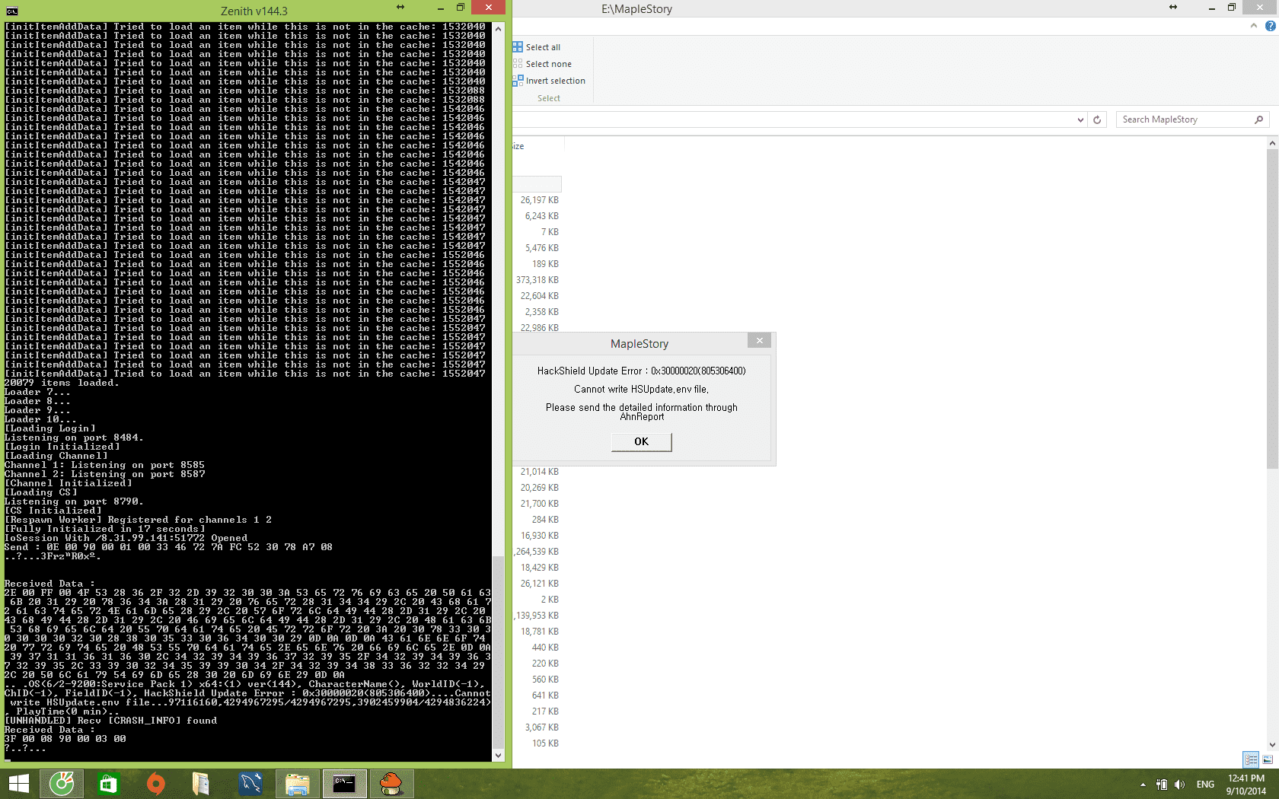1279x799 pixels.
Task: Switch to command prompt taskbar window
Action: 344,784
